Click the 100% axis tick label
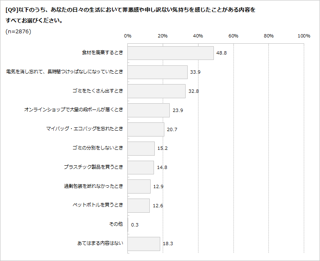Image resolution: width=320 pixels, height=261 pixels. click(304, 36)
